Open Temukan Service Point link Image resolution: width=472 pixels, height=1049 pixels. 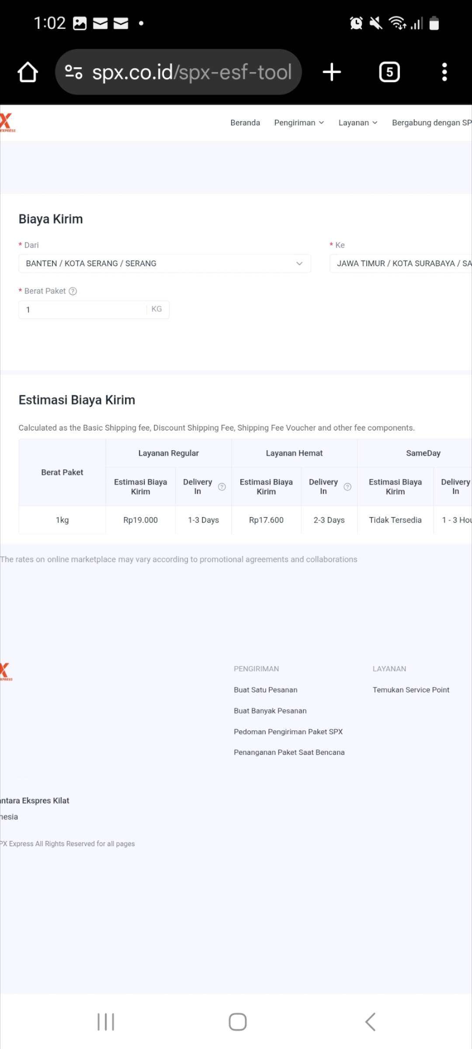410,690
